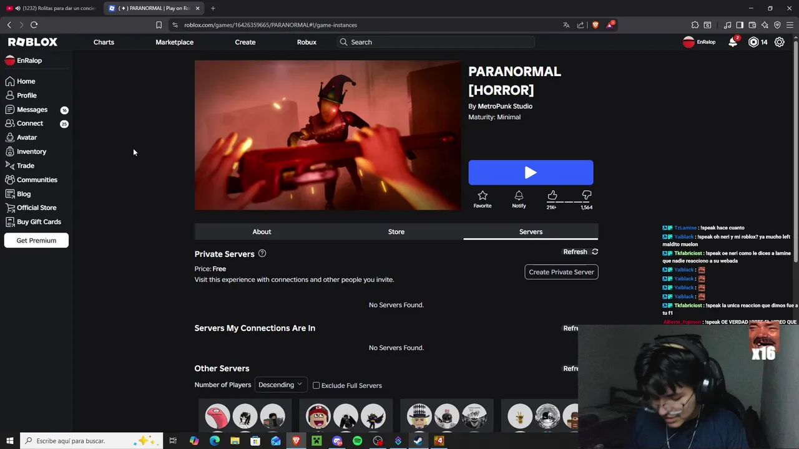Viewport: 799px width, 449px height.
Task: Bookmark this page icon in address bar
Action: (159, 25)
